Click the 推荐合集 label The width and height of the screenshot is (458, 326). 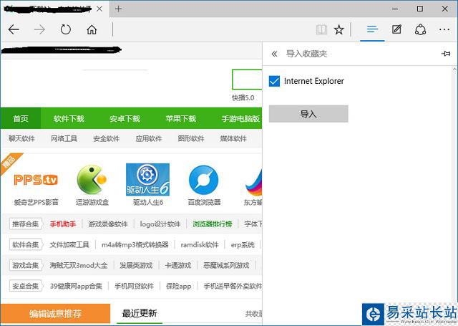tap(26, 224)
